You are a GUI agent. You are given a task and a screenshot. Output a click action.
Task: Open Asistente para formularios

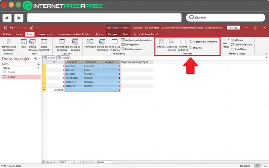pos(137,40)
